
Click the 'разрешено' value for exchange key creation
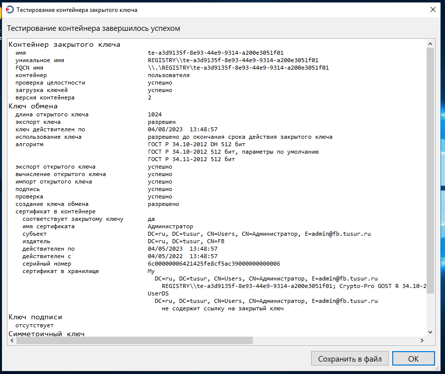click(163, 204)
